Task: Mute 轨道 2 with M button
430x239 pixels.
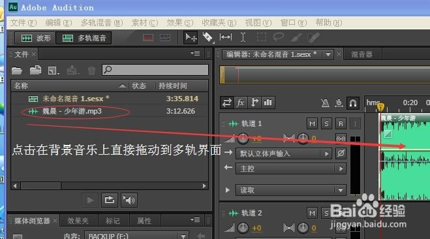Action: click(312, 214)
